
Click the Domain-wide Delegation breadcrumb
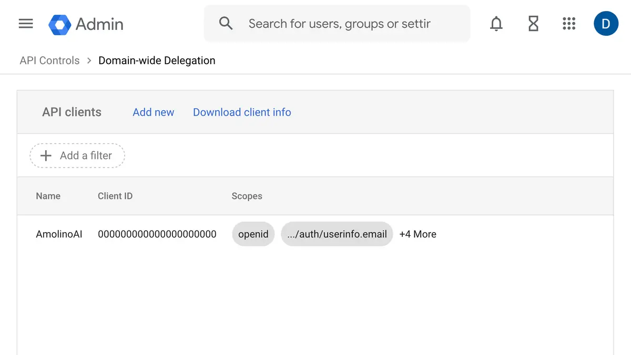coord(157,60)
